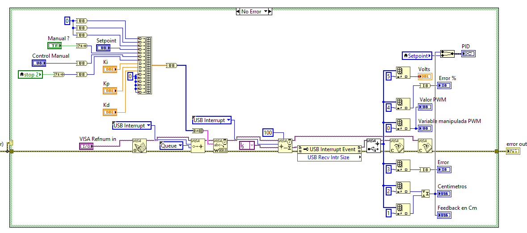
Task: Click the Setpoint U8 control terminal
Action: tap(104, 48)
